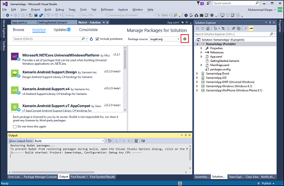Clear all text in Output window
Screen dimensions: 284x186
tap(136, 141)
